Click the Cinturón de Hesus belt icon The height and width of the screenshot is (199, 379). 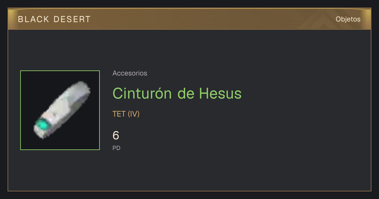tap(62, 110)
